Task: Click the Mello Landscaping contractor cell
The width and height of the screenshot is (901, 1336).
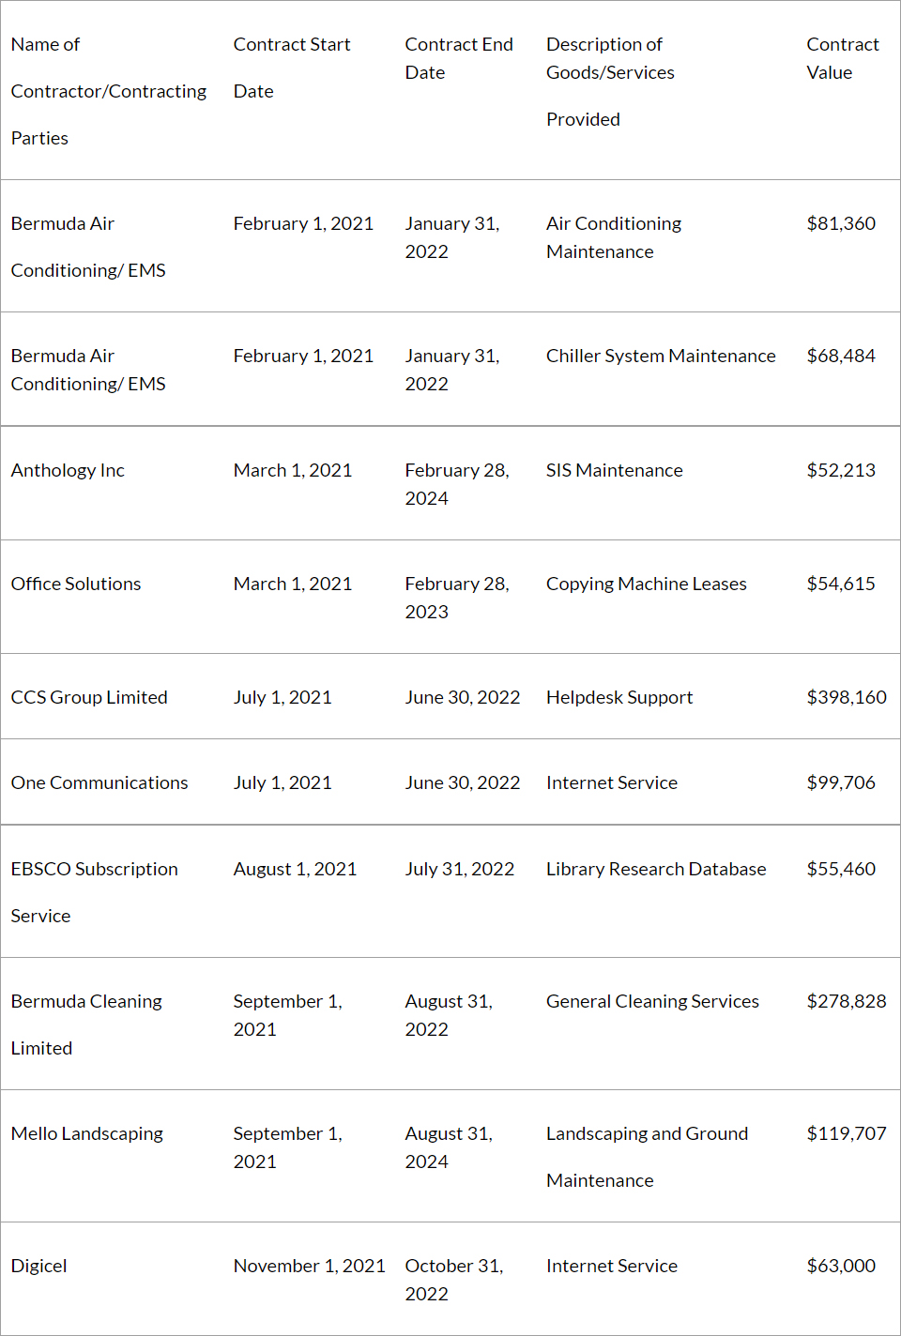Action: (87, 1133)
